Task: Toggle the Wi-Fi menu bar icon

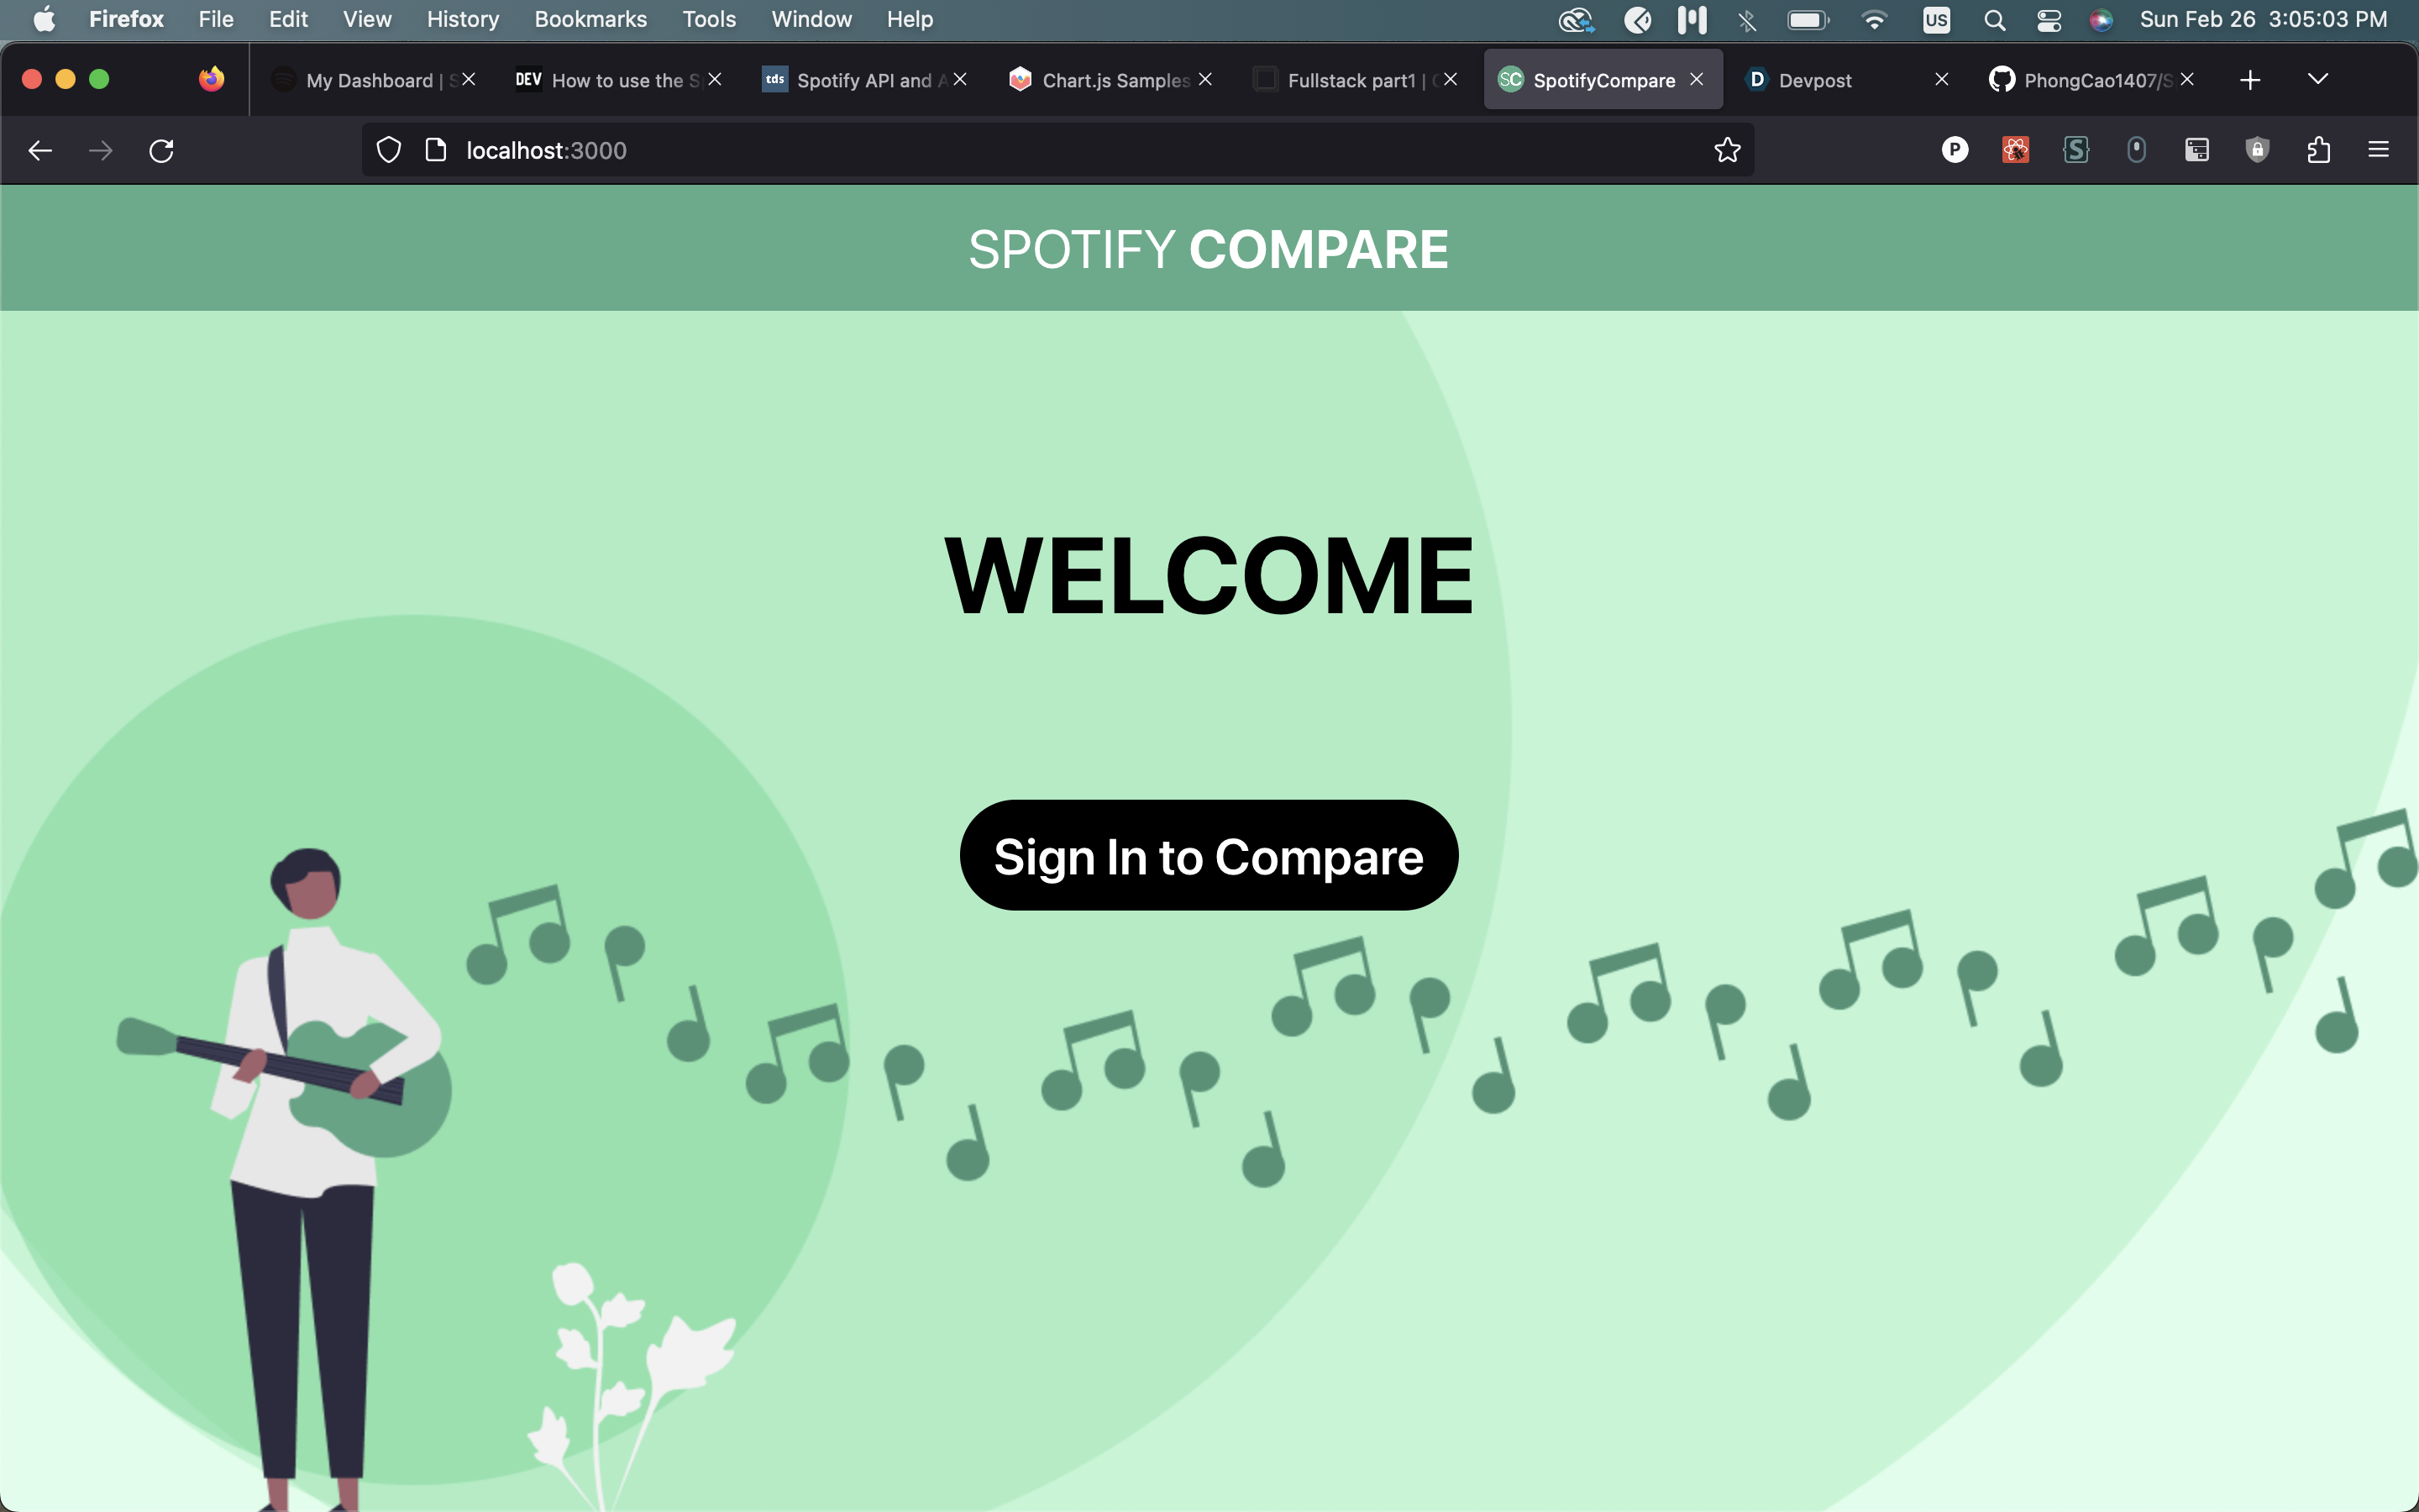Action: point(1874,20)
